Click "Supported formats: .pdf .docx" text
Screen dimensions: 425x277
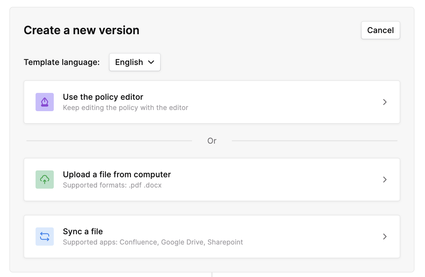pyautogui.click(x=112, y=185)
